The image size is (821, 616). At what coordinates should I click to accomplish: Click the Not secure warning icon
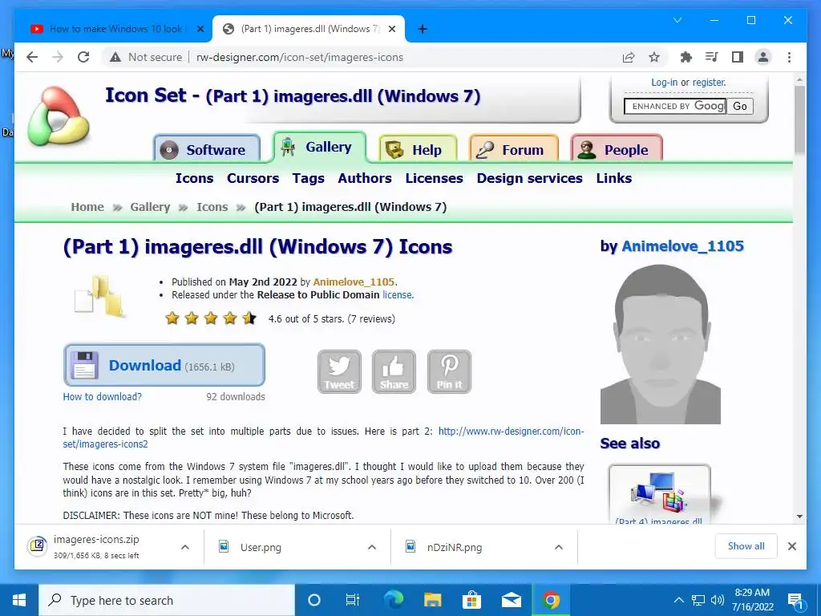115,57
